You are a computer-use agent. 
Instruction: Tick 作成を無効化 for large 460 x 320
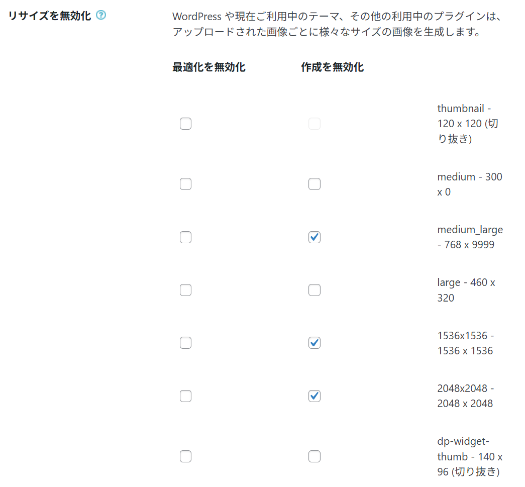314,290
